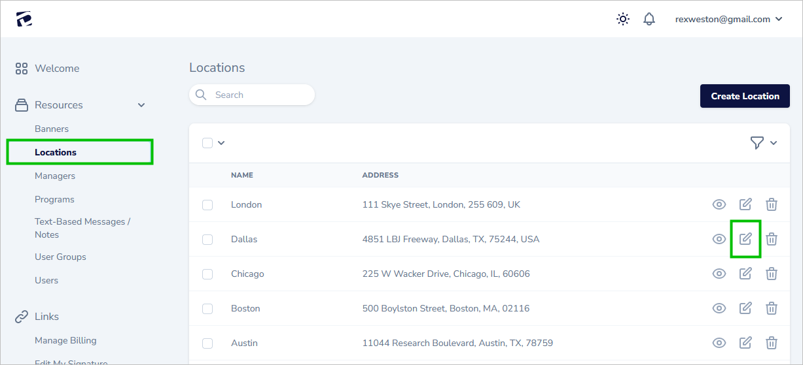803x365 pixels.
Task: Click the Austin name cell
Action: (244, 343)
